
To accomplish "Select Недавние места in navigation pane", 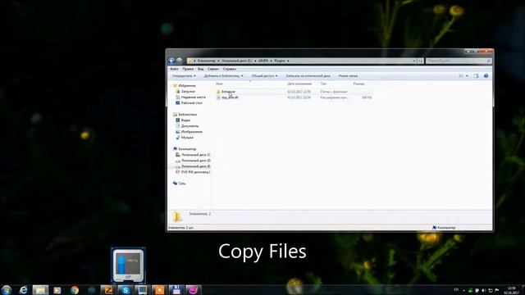I will [194, 97].
